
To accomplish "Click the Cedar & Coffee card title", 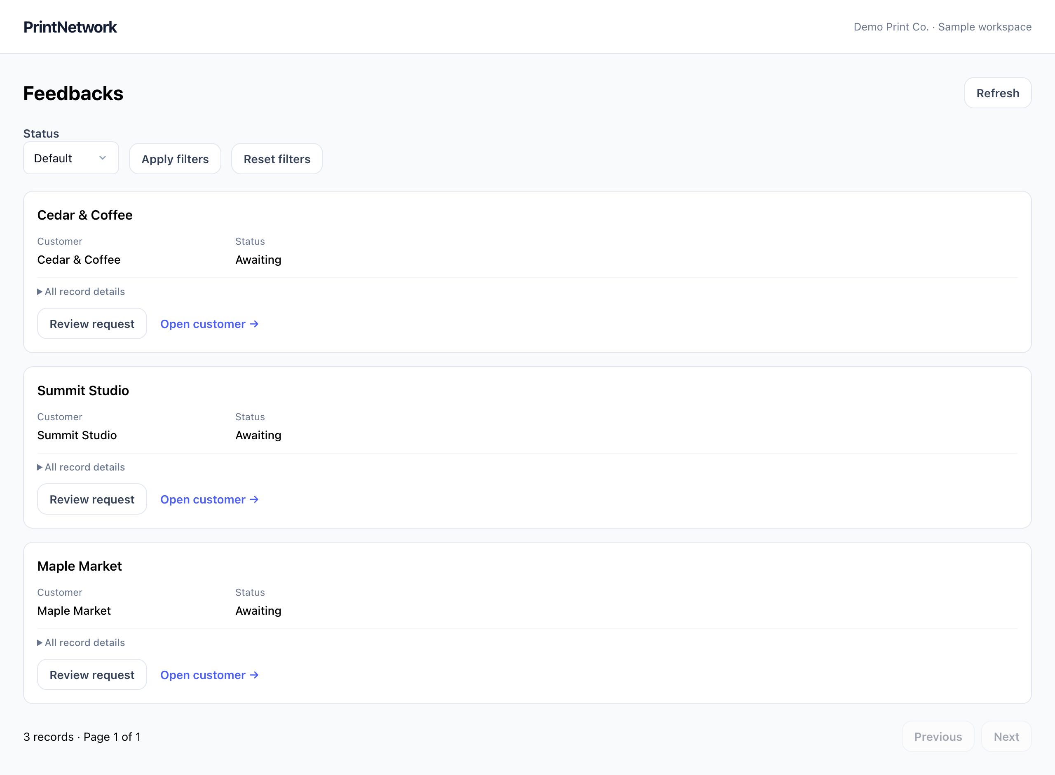I will (x=85, y=215).
